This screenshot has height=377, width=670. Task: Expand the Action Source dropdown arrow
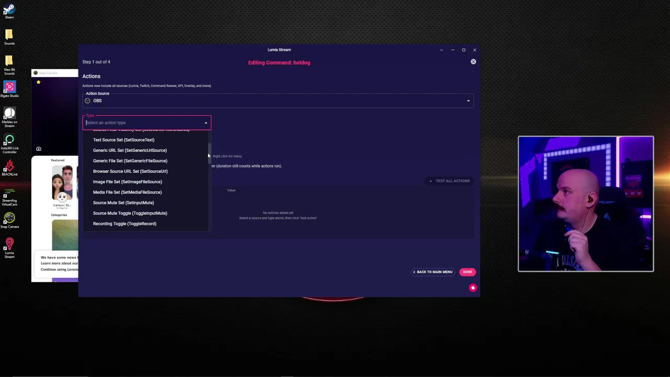pyautogui.click(x=468, y=101)
